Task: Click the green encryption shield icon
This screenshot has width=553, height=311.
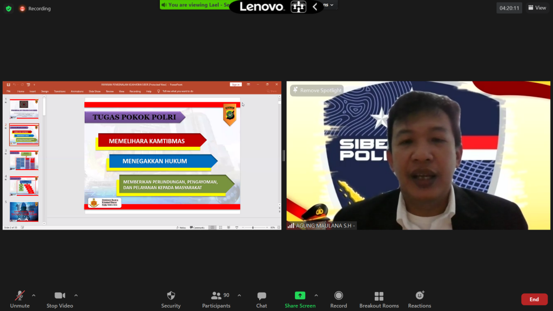Action: click(9, 9)
